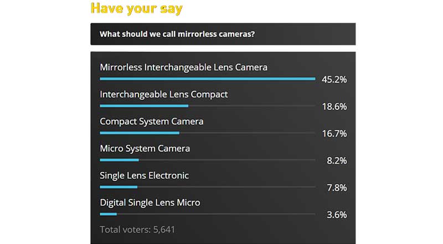
Task: Click the short Digital Single Lens Micro bar
Action: pos(108,214)
